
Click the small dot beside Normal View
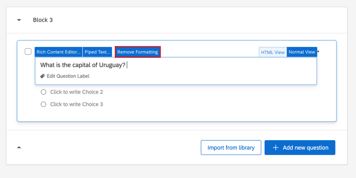tap(318, 52)
